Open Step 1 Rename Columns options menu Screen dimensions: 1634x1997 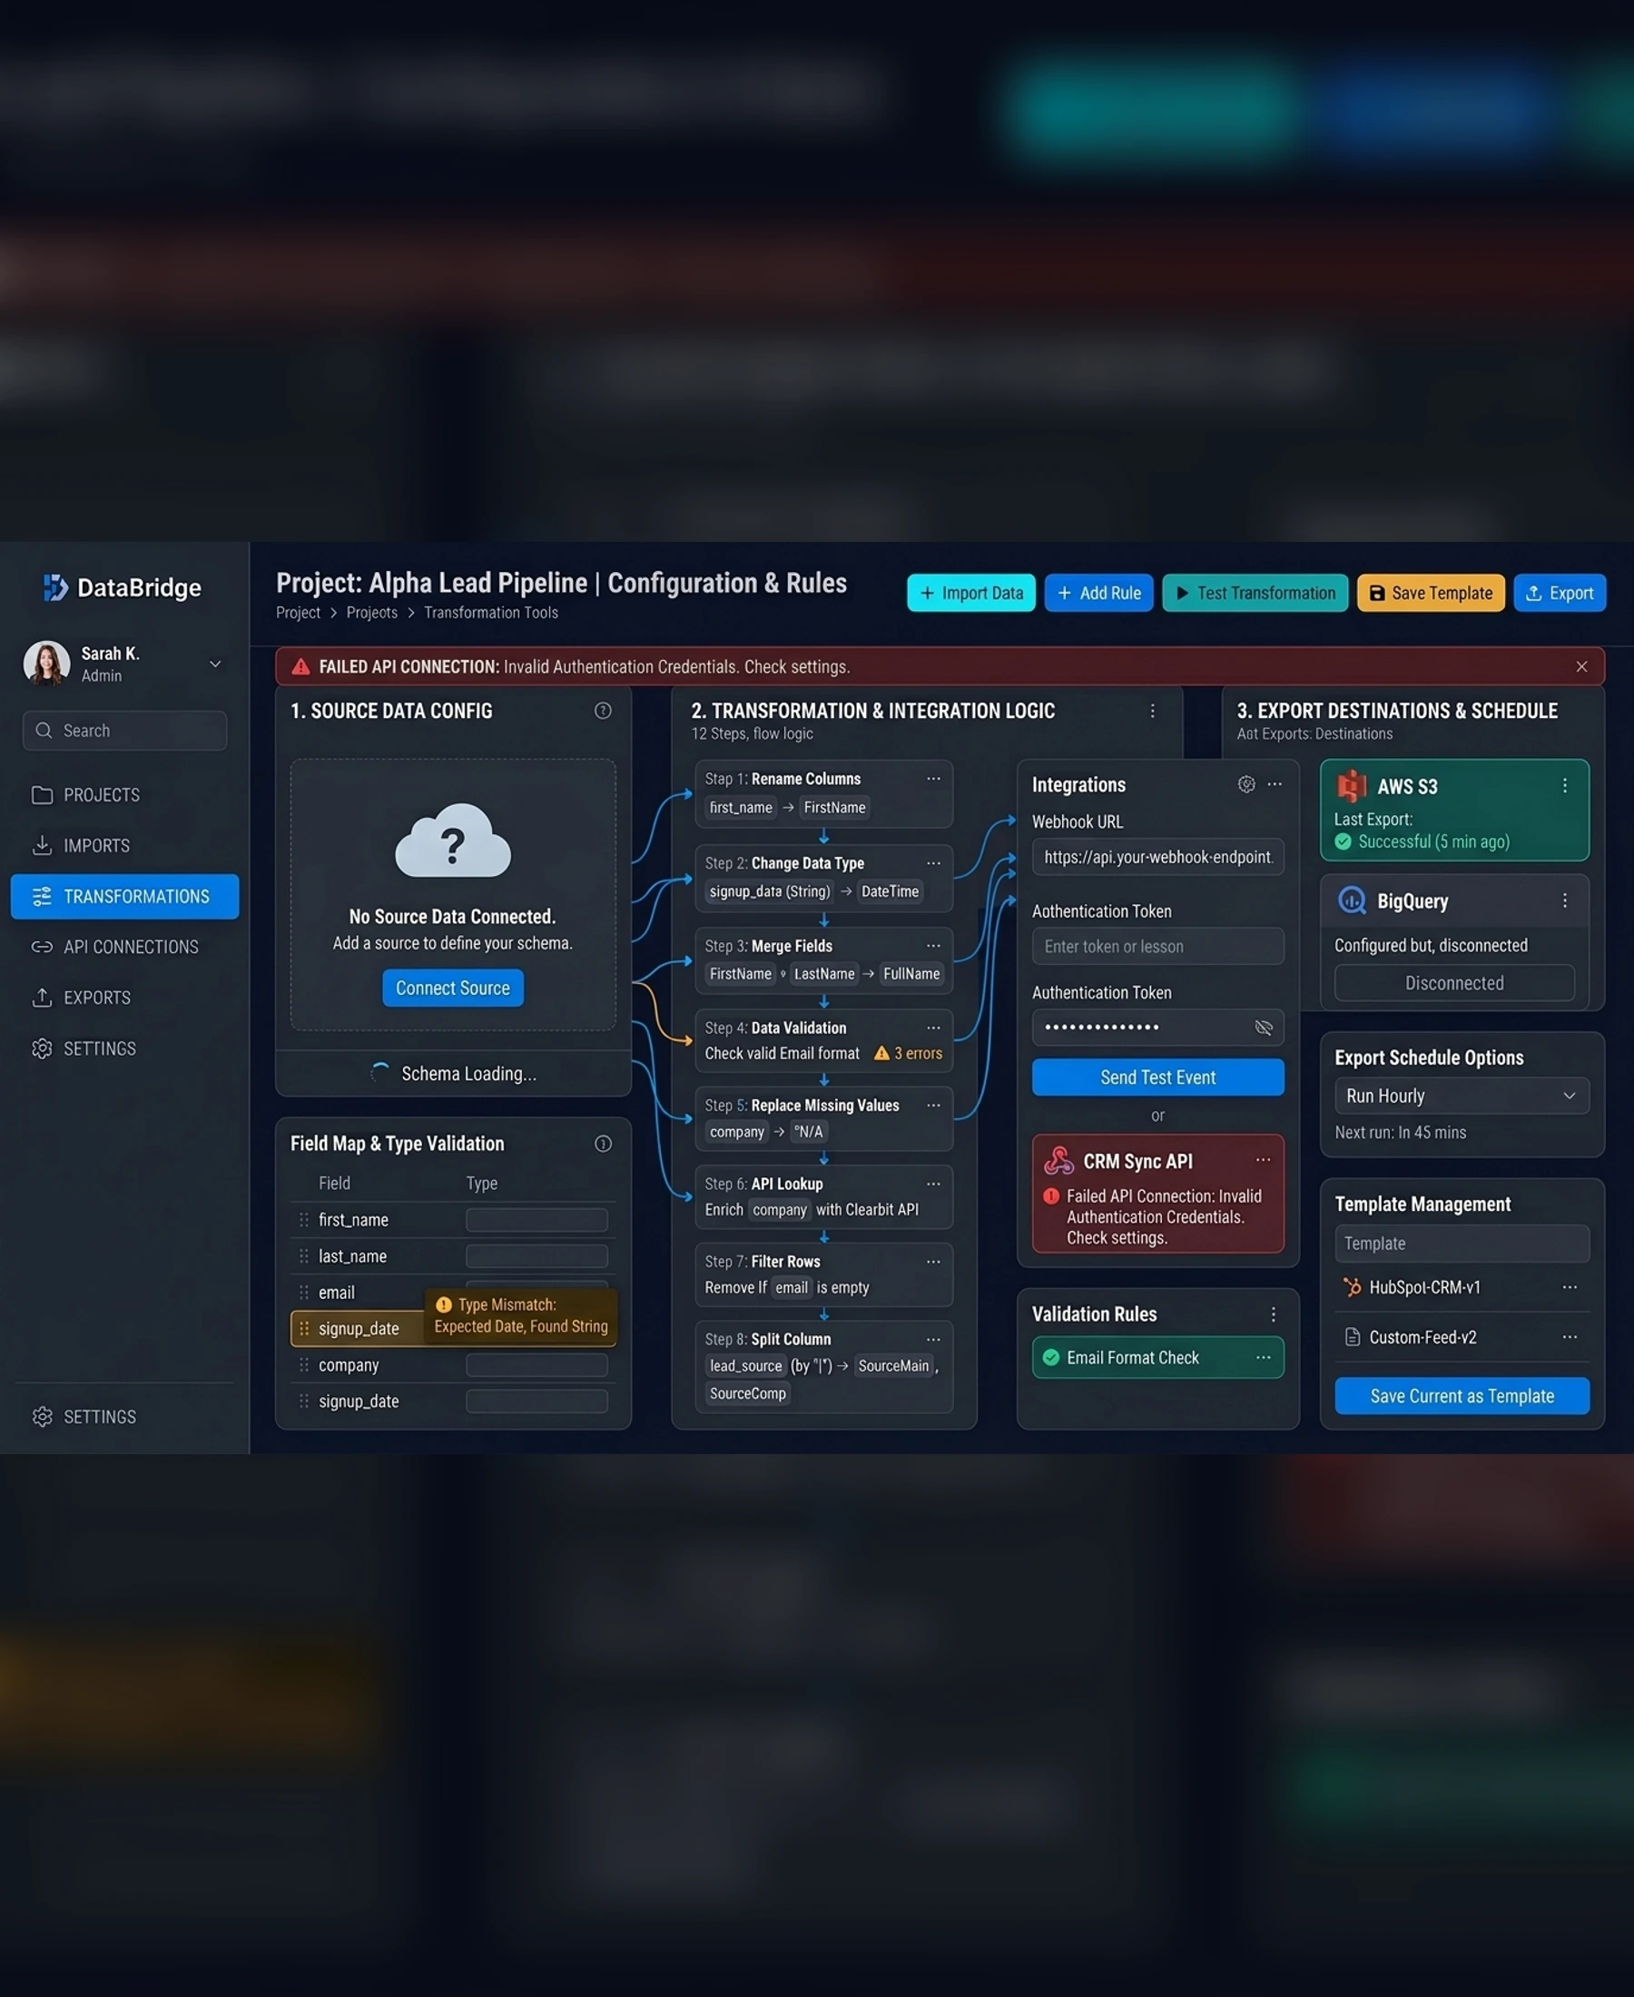point(933,778)
